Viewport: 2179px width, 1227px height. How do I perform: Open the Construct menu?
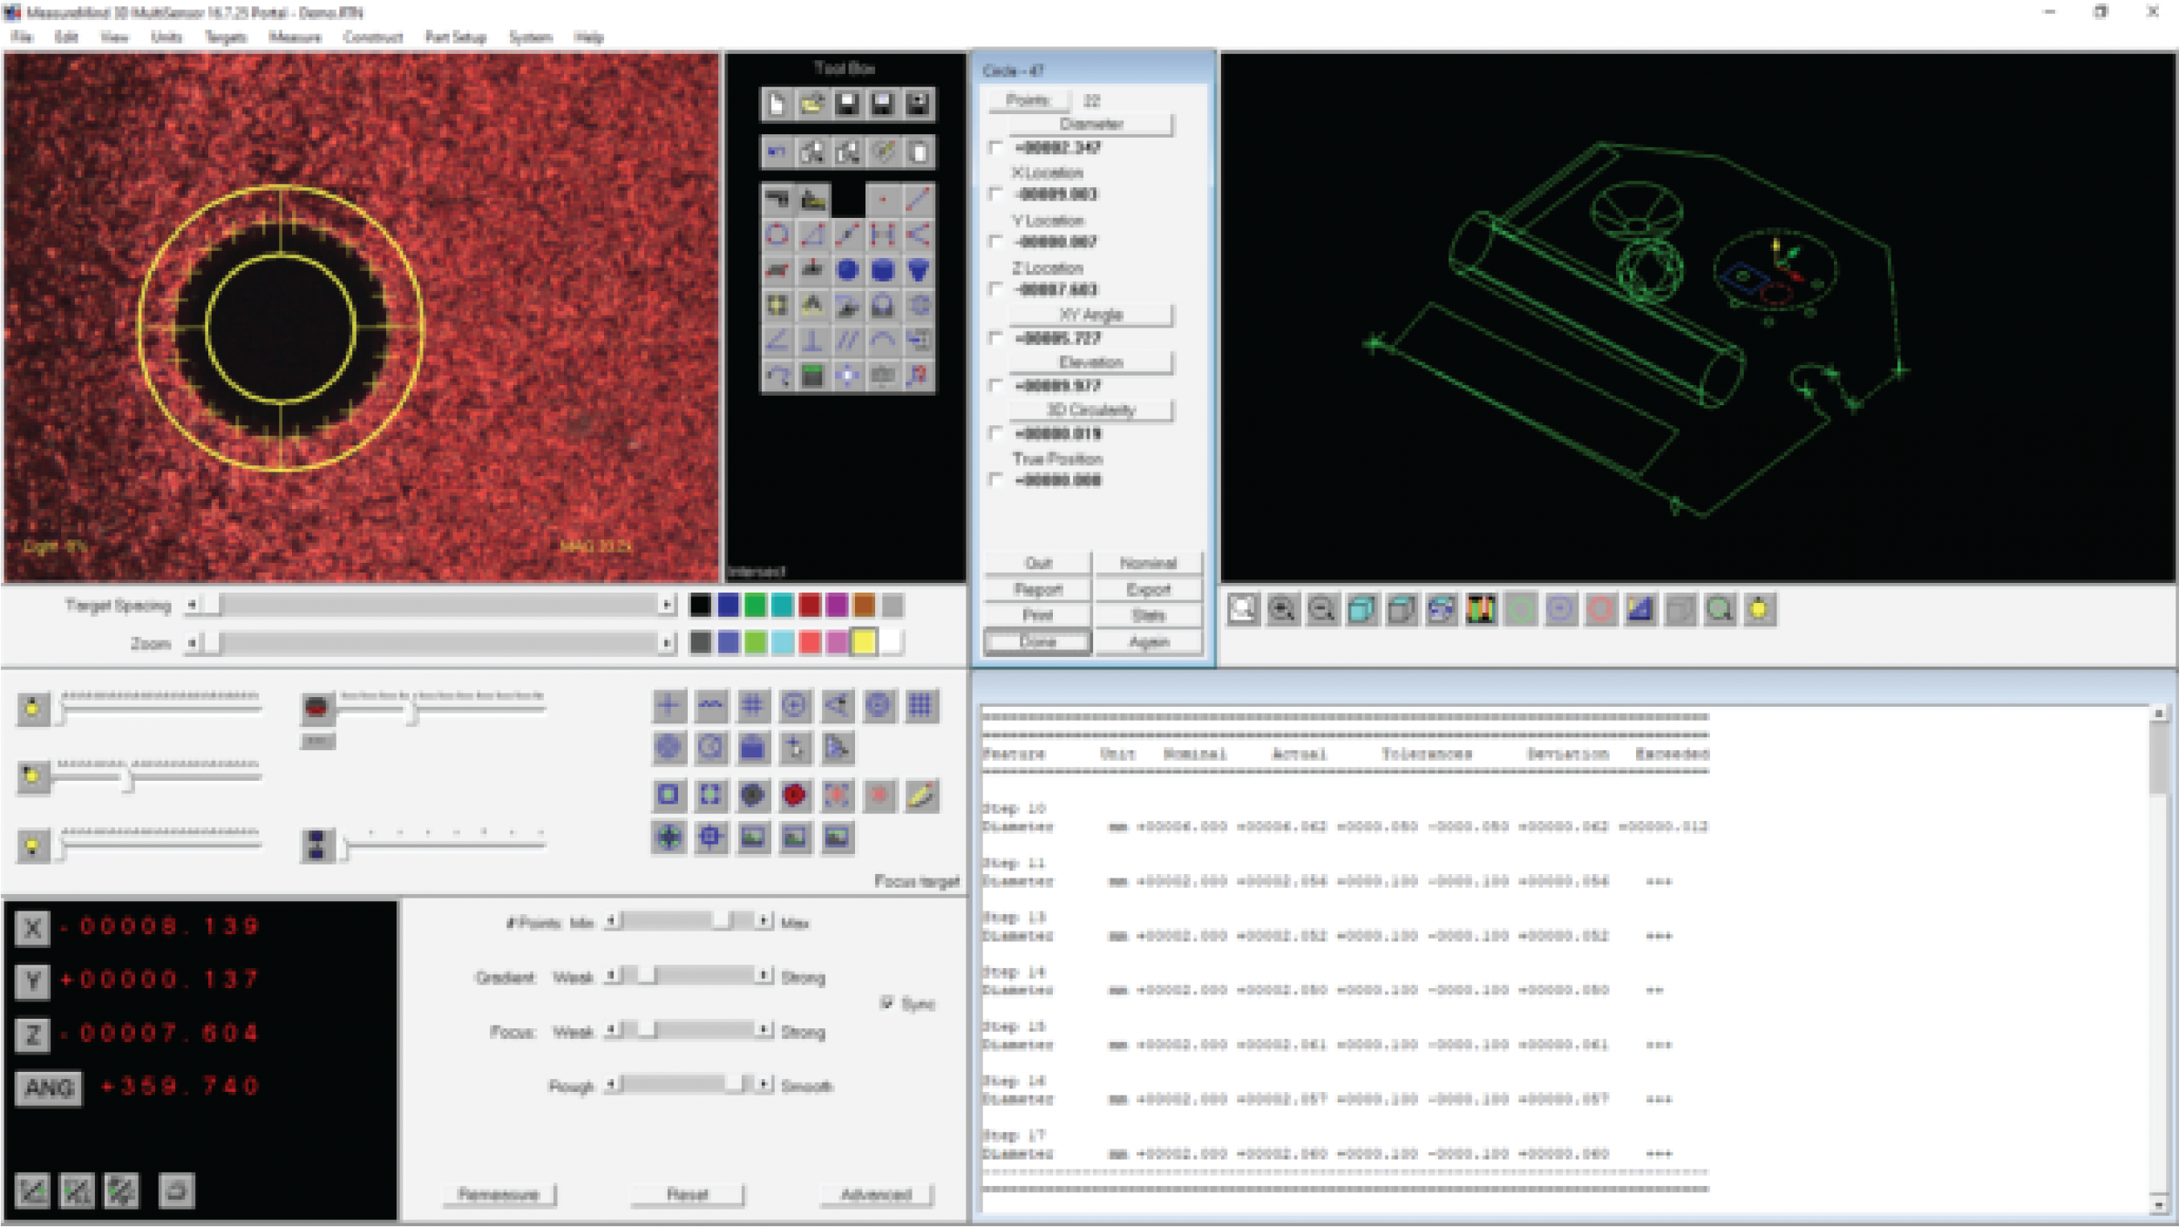pyautogui.click(x=375, y=37)
